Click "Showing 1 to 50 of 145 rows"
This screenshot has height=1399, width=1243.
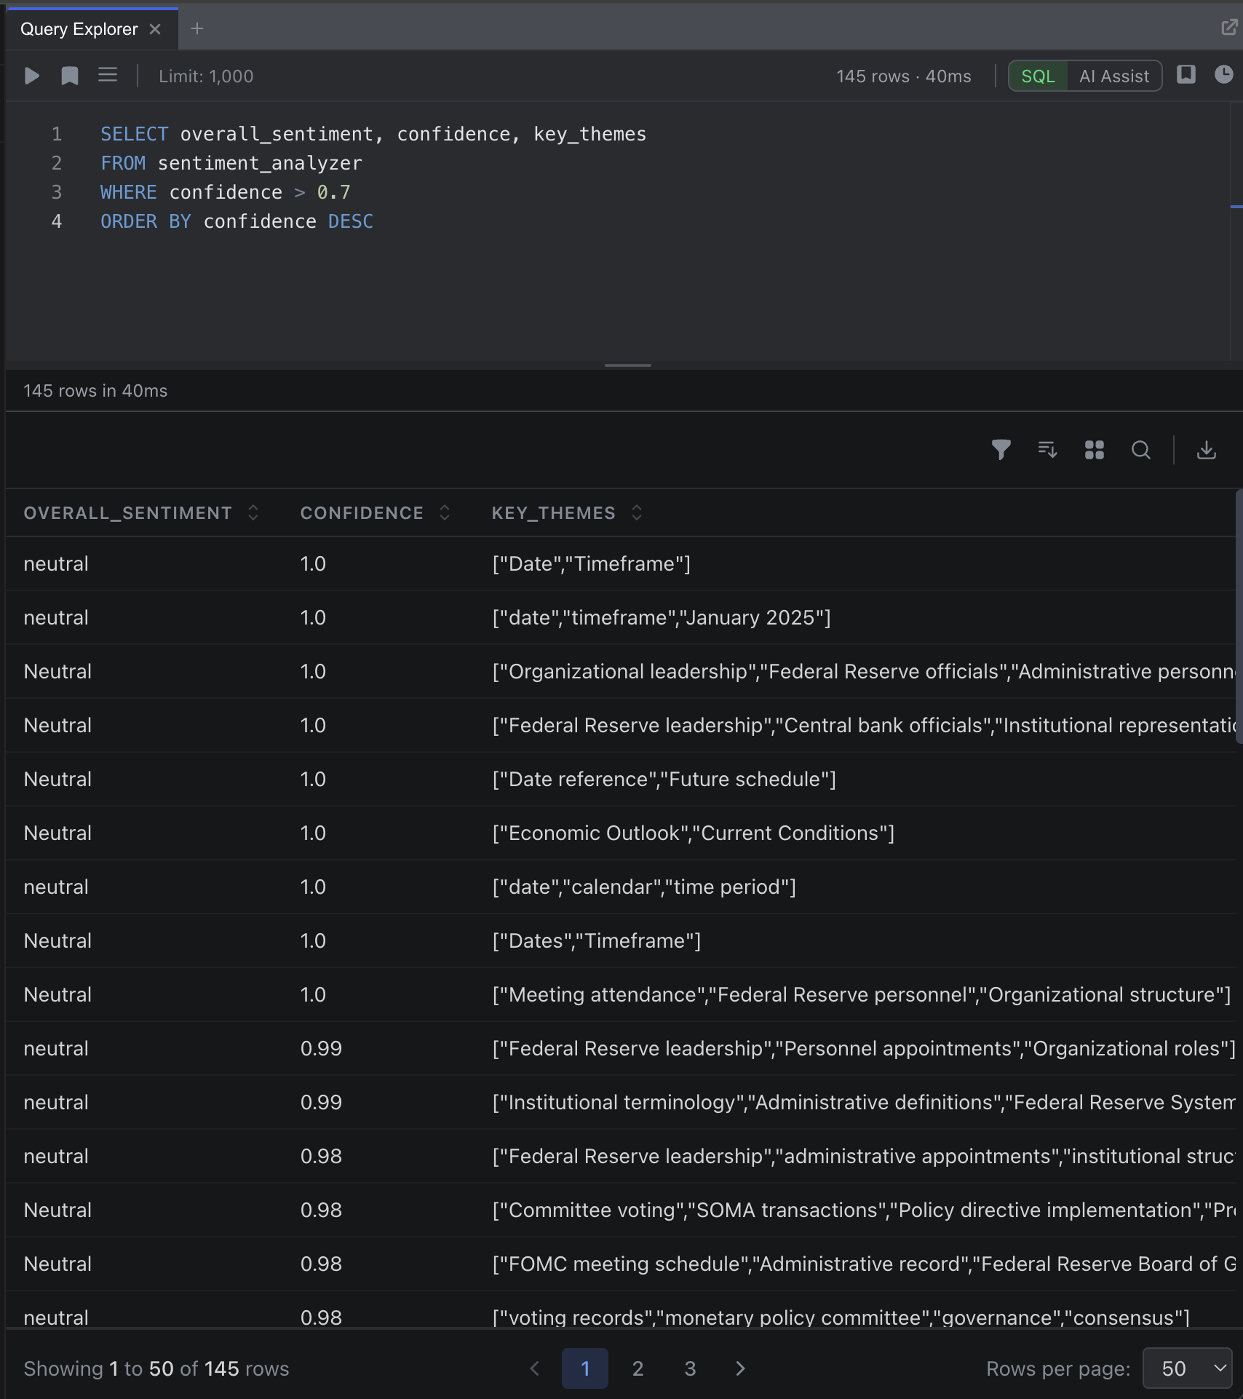click(x=156, y=1368)
